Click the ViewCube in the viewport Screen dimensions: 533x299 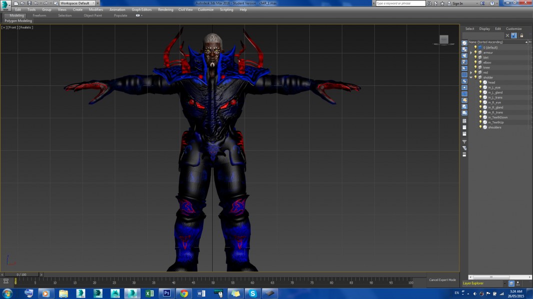[444, 40]
